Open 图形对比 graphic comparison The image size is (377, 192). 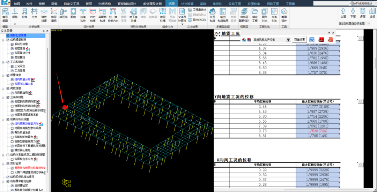265,15
